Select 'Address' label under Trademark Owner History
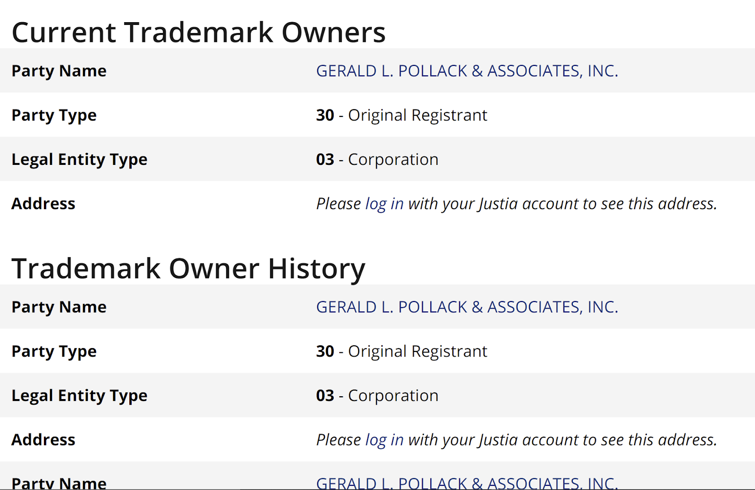755x490 pixels. (x=43, y=440)
